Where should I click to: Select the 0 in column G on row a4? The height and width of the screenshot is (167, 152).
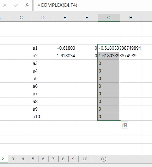coord(109,71)
